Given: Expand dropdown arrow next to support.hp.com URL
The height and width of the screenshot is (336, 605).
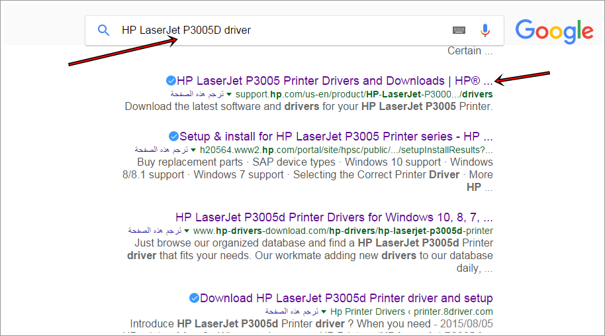Looking at the screenshot, I should (x=229, y=94).
